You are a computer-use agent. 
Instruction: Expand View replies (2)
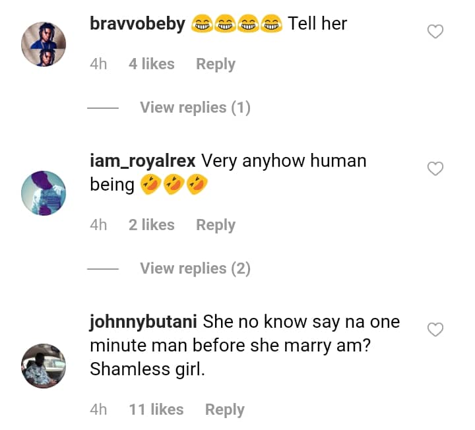195,268
